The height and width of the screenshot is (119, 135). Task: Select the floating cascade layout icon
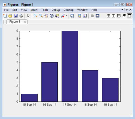124,16
